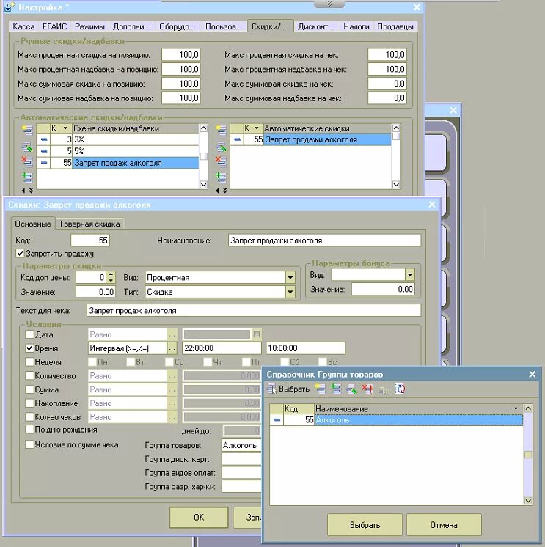The width and height of the screenshot is (545, 547).
Task: Open the Товарная скидка tab
Action: point(89,224)
